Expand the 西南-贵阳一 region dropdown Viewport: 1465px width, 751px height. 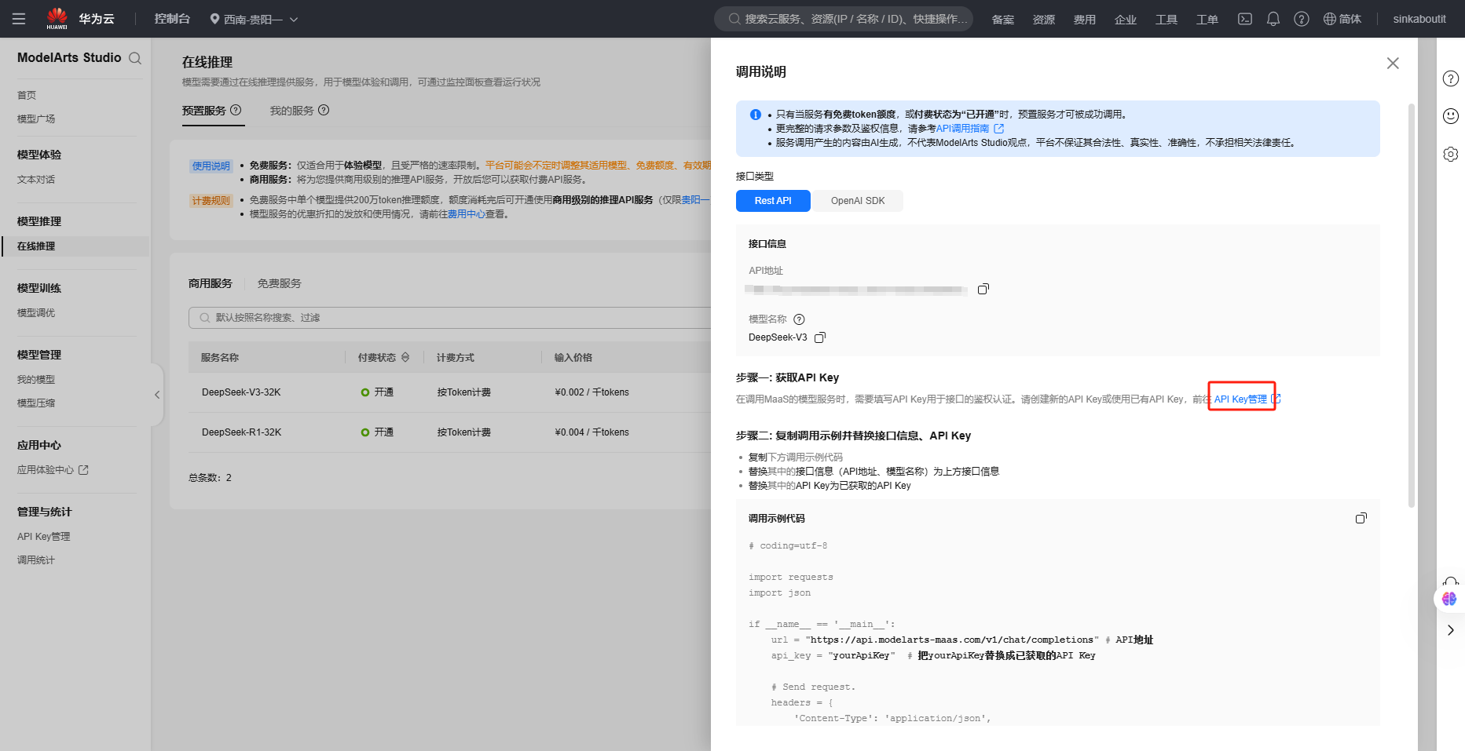click(x=254, y=19)
